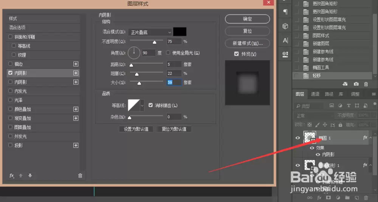This screenshot has height=202, width=378.
Task: Click the 确定 button
Action: 247,19
